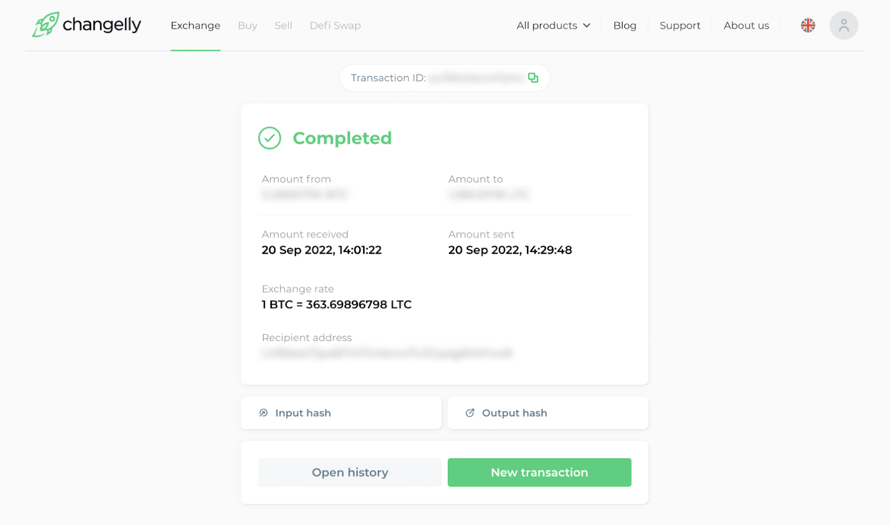The height and width of the screenshot is (525, 890).
Task: Click the Changelly rocket logo icon
Action: pos(46,24)
